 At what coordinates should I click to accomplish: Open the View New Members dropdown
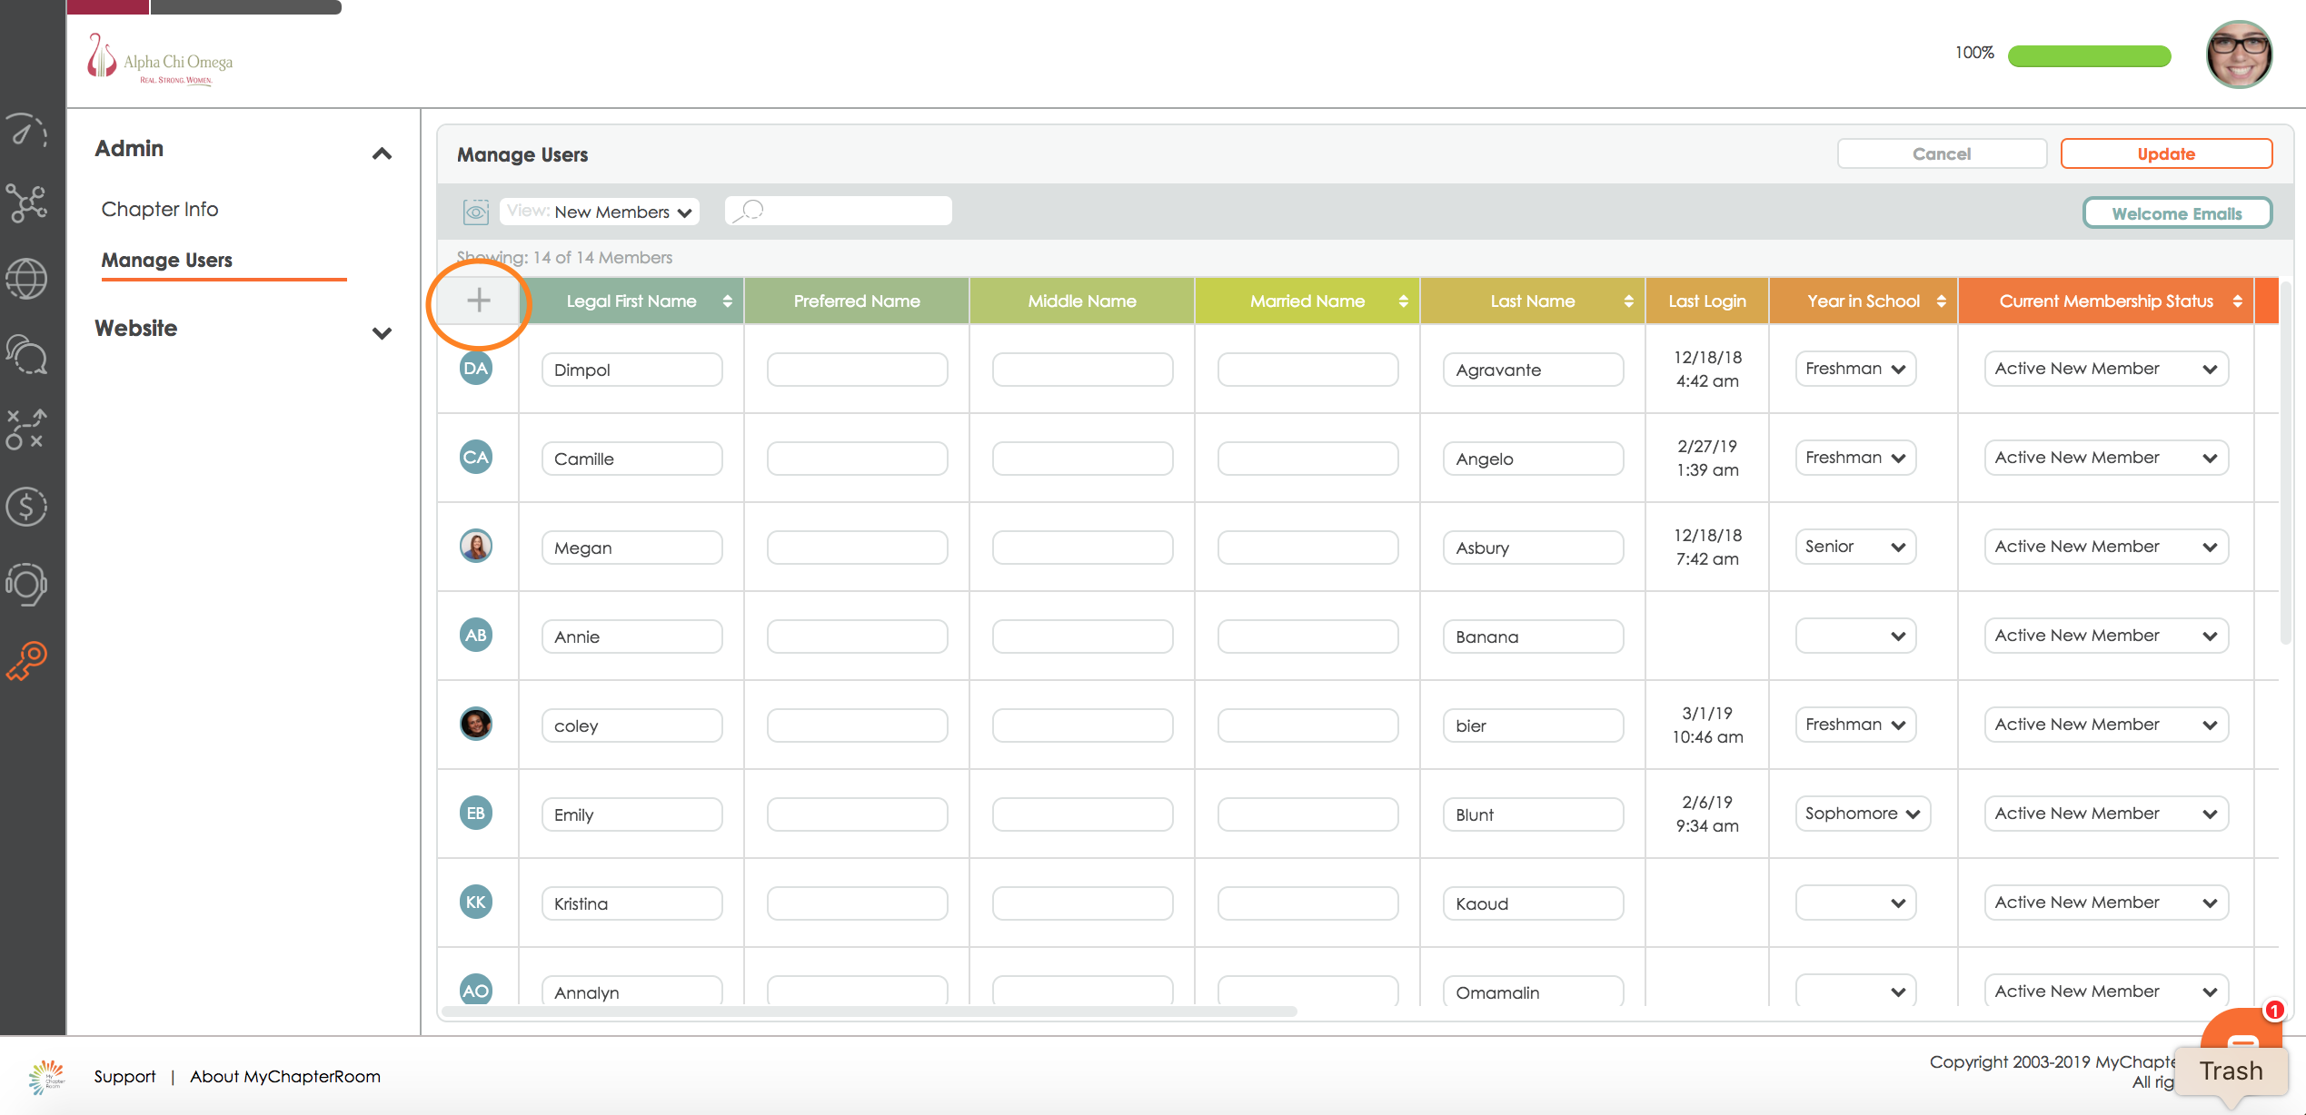601,212
